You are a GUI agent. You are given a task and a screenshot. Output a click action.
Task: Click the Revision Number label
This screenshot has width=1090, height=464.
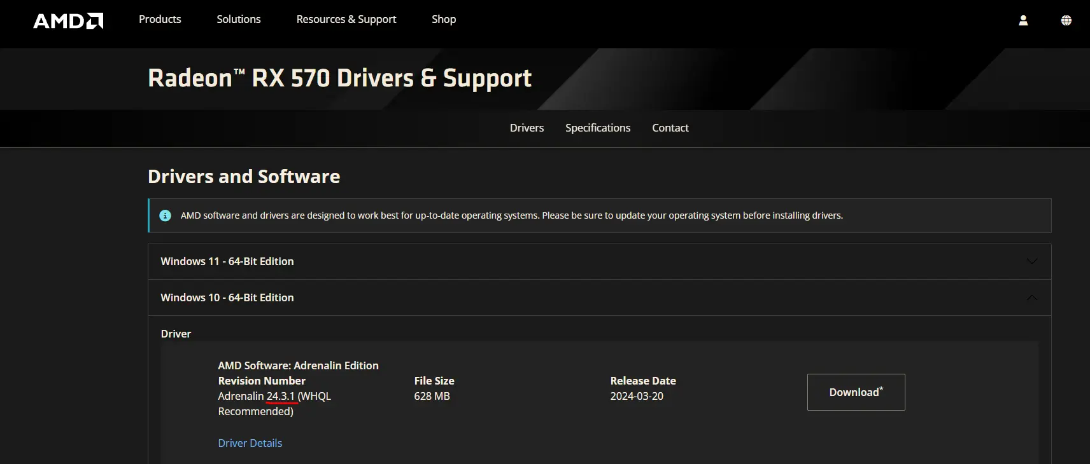click(x=262, y=381)
